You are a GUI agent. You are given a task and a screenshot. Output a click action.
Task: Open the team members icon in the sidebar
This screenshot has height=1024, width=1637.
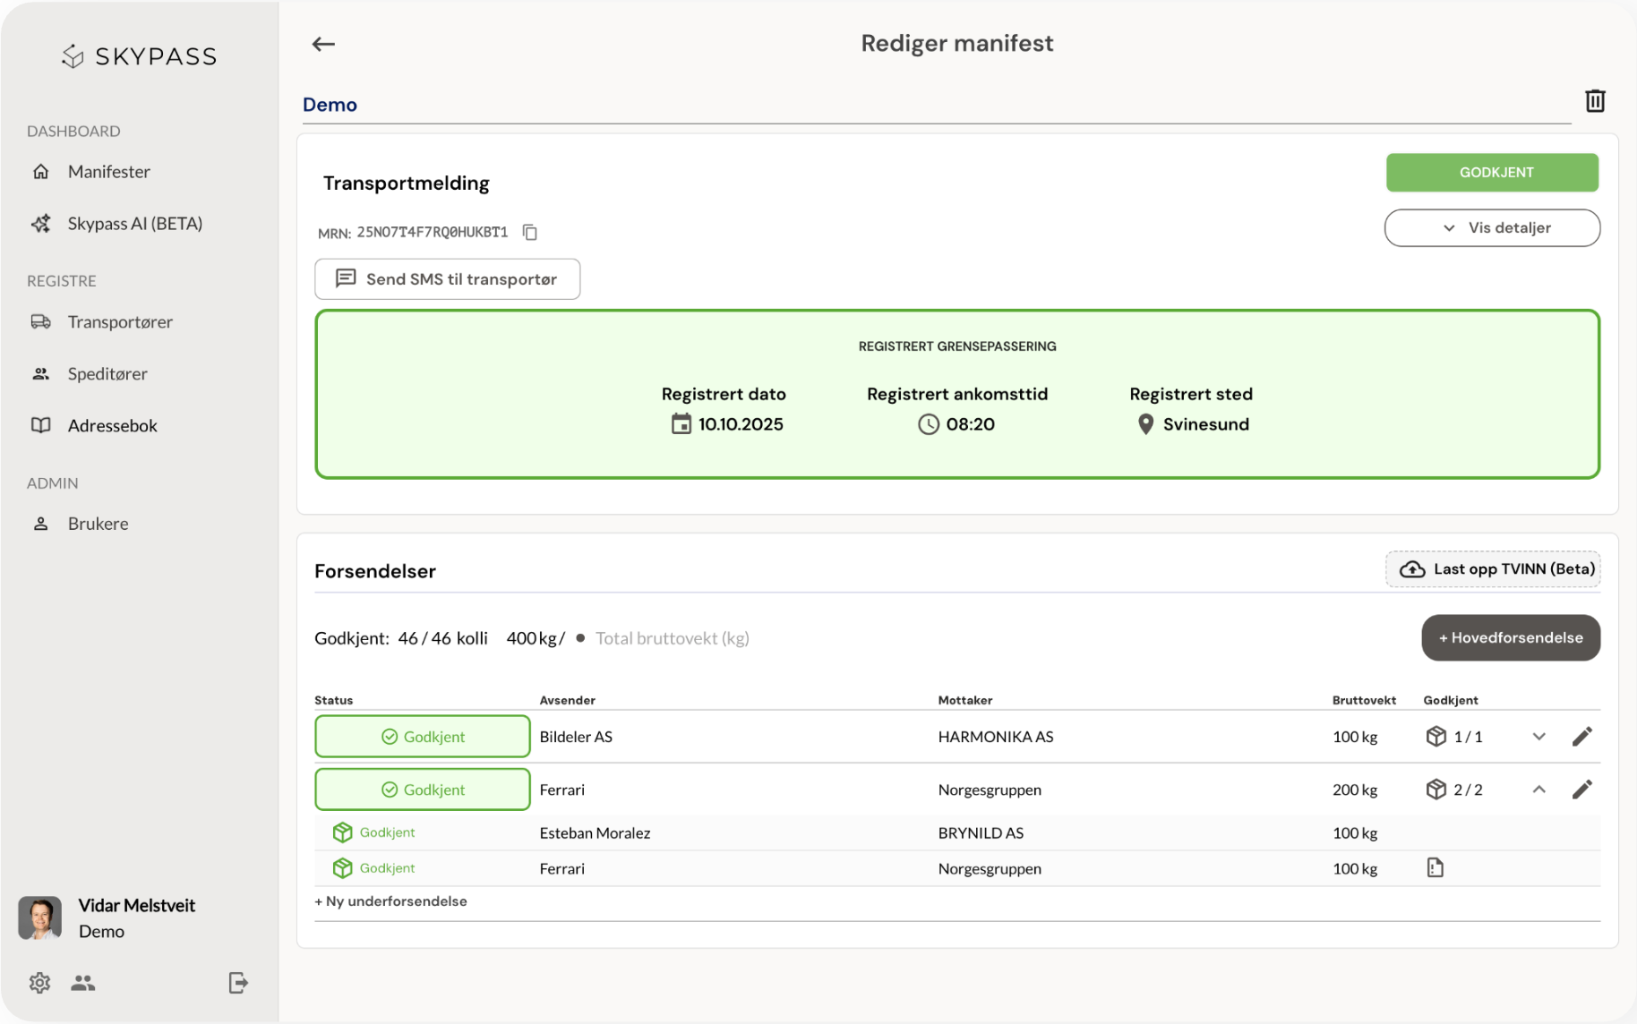tap(83, 983)
